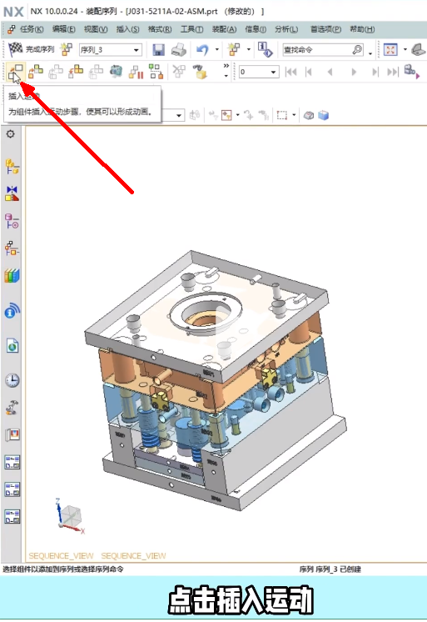Open the 信息(I) menu

click(x=256, y=29)
